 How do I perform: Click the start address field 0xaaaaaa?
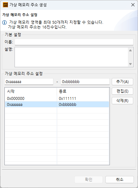point(29,82)
